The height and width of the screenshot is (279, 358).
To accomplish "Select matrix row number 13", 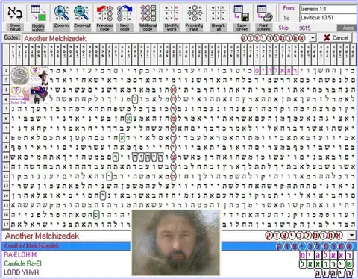I will pos(6,186).
